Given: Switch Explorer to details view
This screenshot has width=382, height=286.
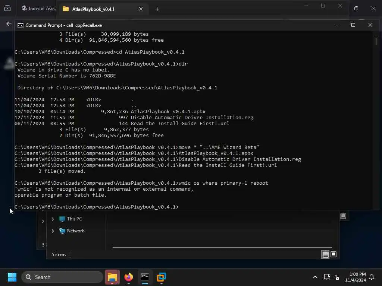Looking at the screenshot, I should (x=325, y=255).
